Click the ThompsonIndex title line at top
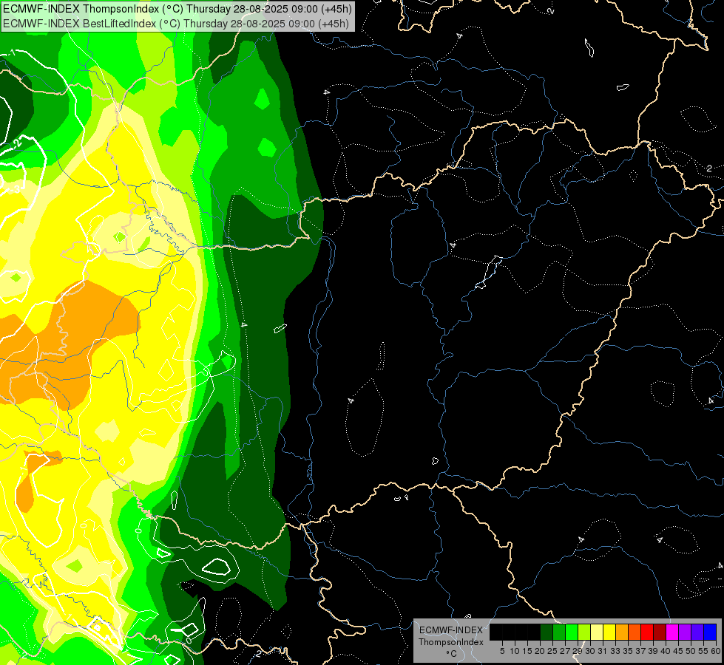Viewport: 724px width, 665px height. point(177,9)
